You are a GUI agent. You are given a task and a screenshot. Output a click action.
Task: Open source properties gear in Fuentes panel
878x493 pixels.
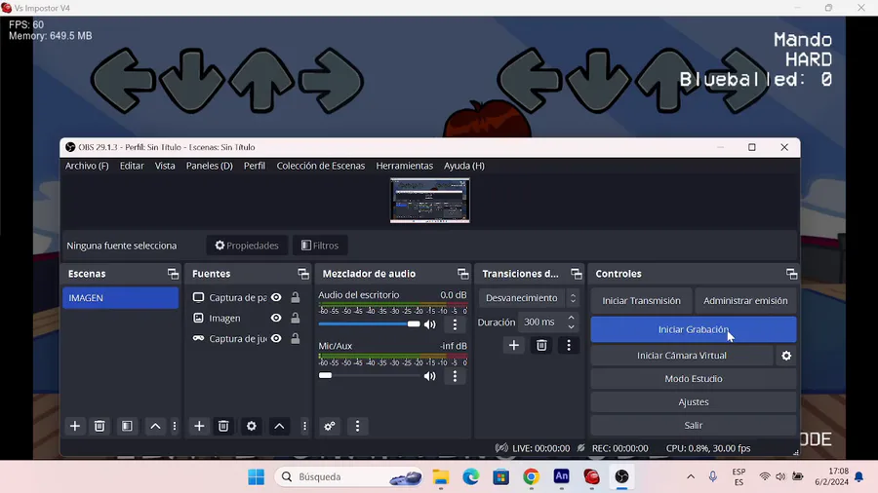(252, 426)
